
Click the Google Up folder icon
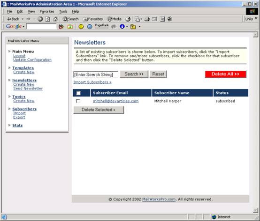pyautogui.click(x=133, y=27)
